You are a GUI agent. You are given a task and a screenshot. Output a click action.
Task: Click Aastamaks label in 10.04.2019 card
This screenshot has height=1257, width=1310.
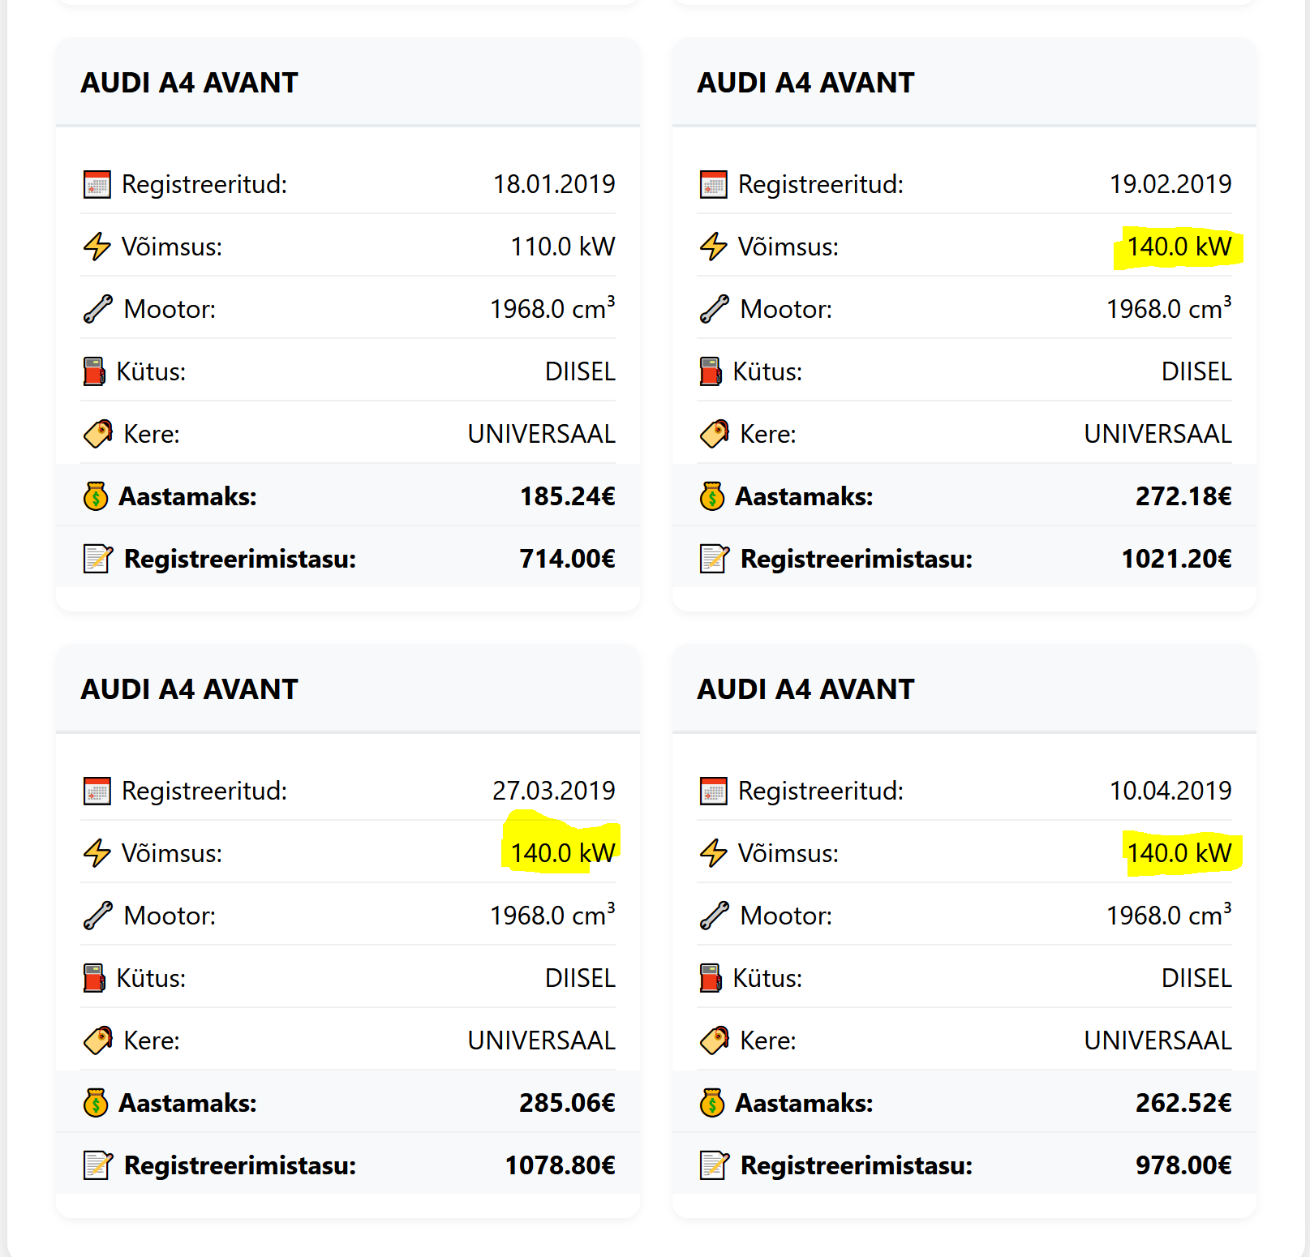tap(804, 1103)
